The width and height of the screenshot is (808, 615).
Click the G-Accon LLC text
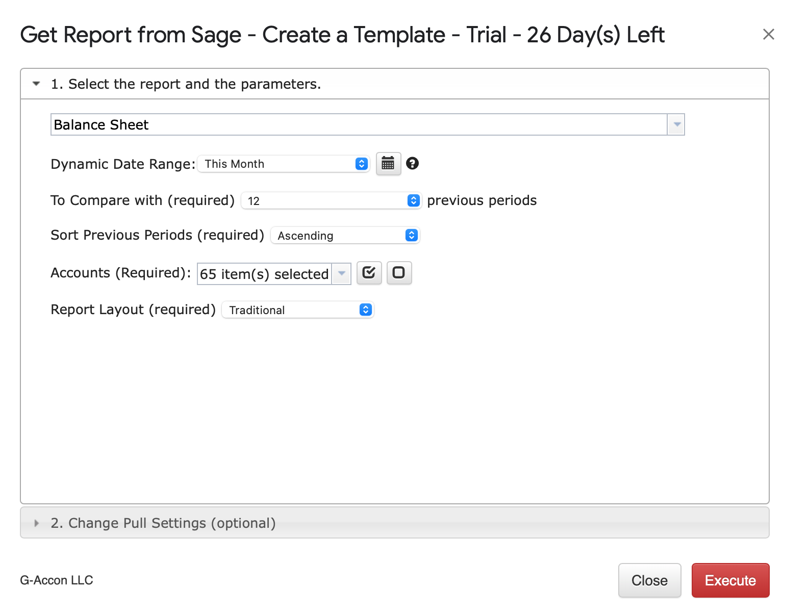pyautogui.click(x=57, y=580)
